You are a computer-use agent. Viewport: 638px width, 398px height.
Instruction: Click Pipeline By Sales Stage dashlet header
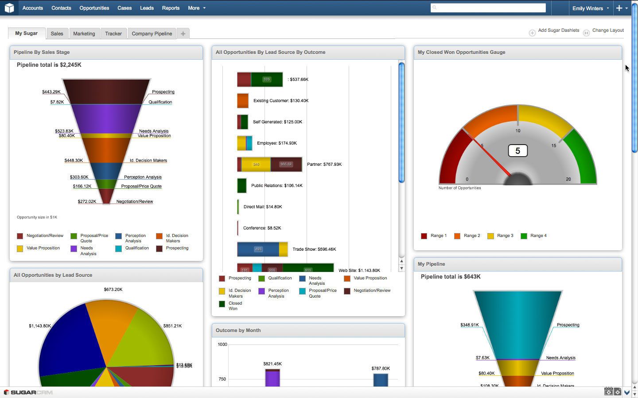click(x=106, y=52)
